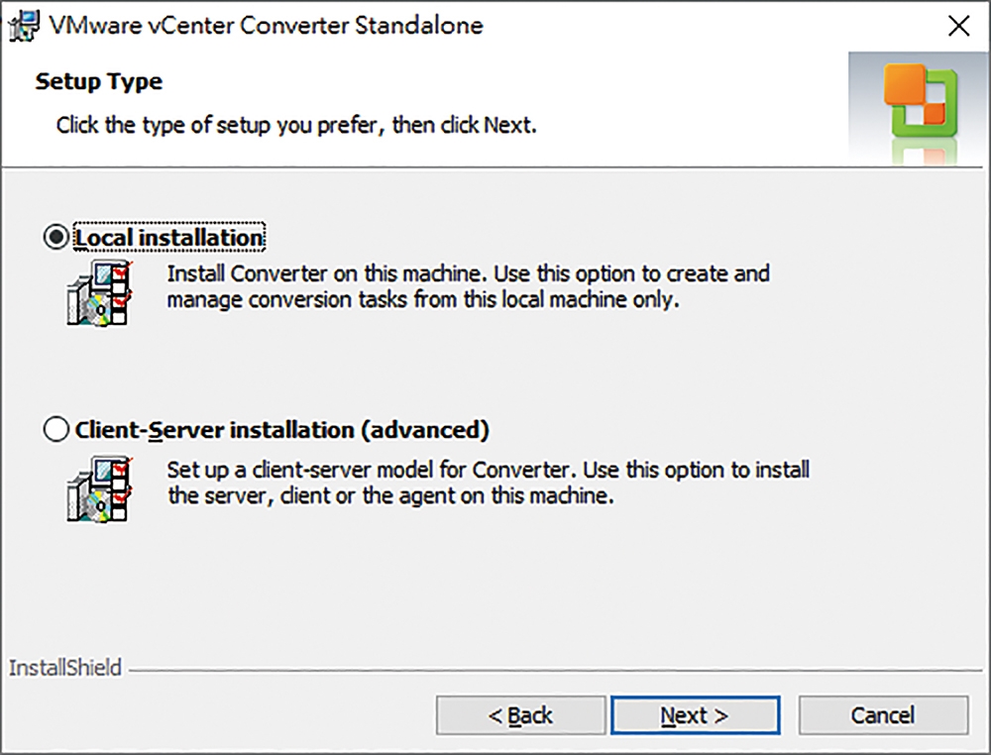Click the 'Set up a client-server model' description

click(488, 483)
